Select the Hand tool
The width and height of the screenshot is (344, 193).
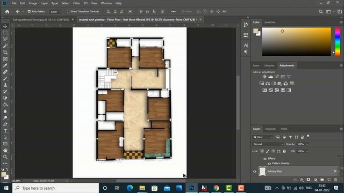click(5, 151)
